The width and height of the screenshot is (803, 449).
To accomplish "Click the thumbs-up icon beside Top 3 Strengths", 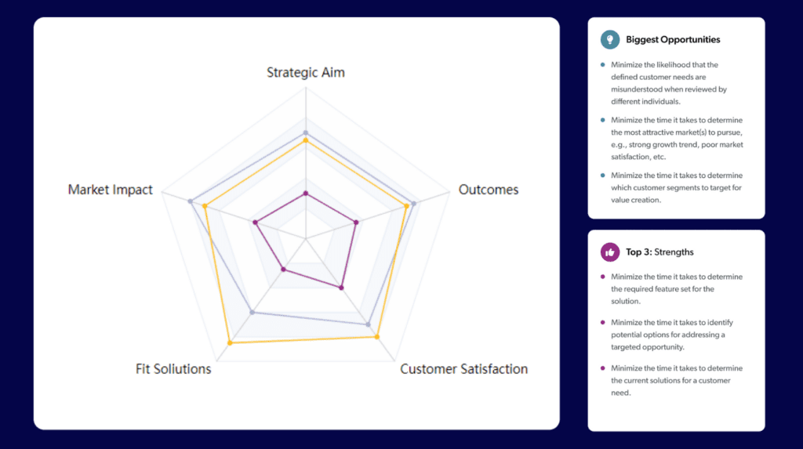I will tap(609, 252).
